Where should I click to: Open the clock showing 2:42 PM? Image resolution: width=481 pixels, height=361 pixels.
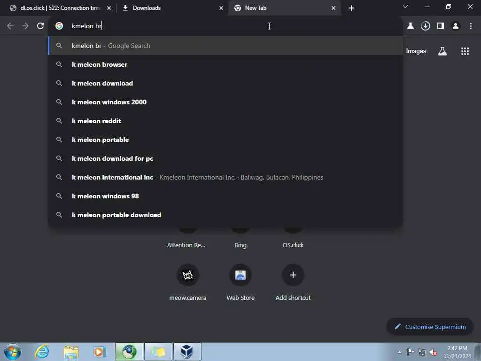(457, 352)
